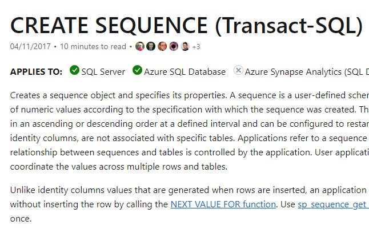This screenshot has height=233, width=369.
Task: Follow the sp_sequence_get link
Action: click(333, 204)
